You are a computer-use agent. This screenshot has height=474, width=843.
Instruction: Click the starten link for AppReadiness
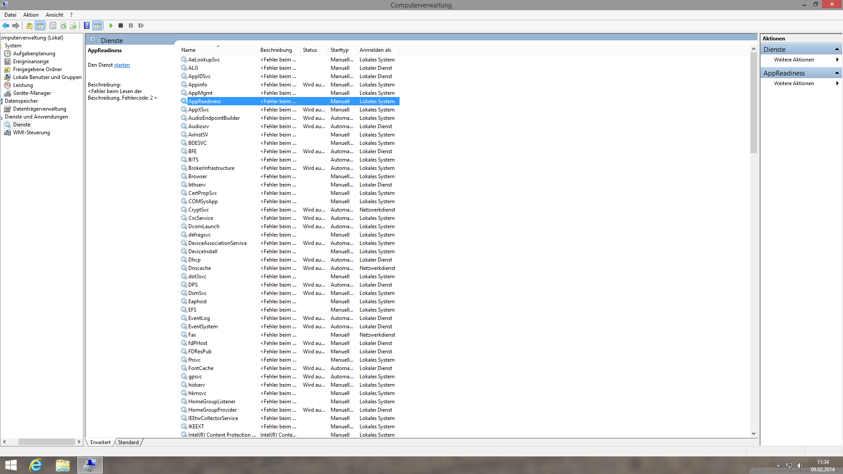tap(122, 65)
